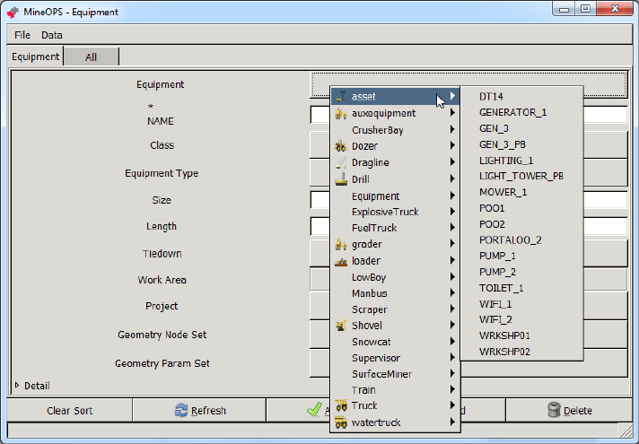Expand the FuelTruck submenu arrow

coord(452,228)
